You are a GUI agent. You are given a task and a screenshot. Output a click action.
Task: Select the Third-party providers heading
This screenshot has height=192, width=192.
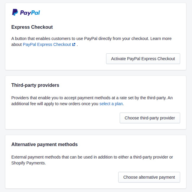(x=35, y=85)
